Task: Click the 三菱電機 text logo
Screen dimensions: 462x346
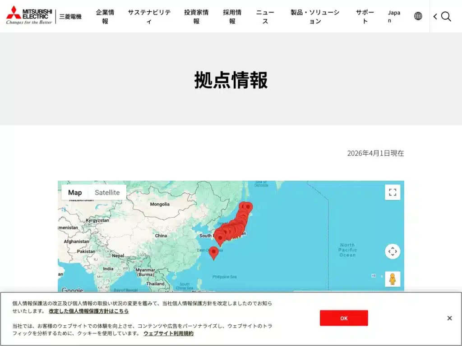Action: coord(70,17)
